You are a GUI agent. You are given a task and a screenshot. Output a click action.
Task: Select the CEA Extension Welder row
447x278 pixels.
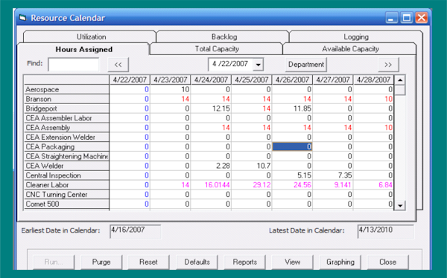66,138
